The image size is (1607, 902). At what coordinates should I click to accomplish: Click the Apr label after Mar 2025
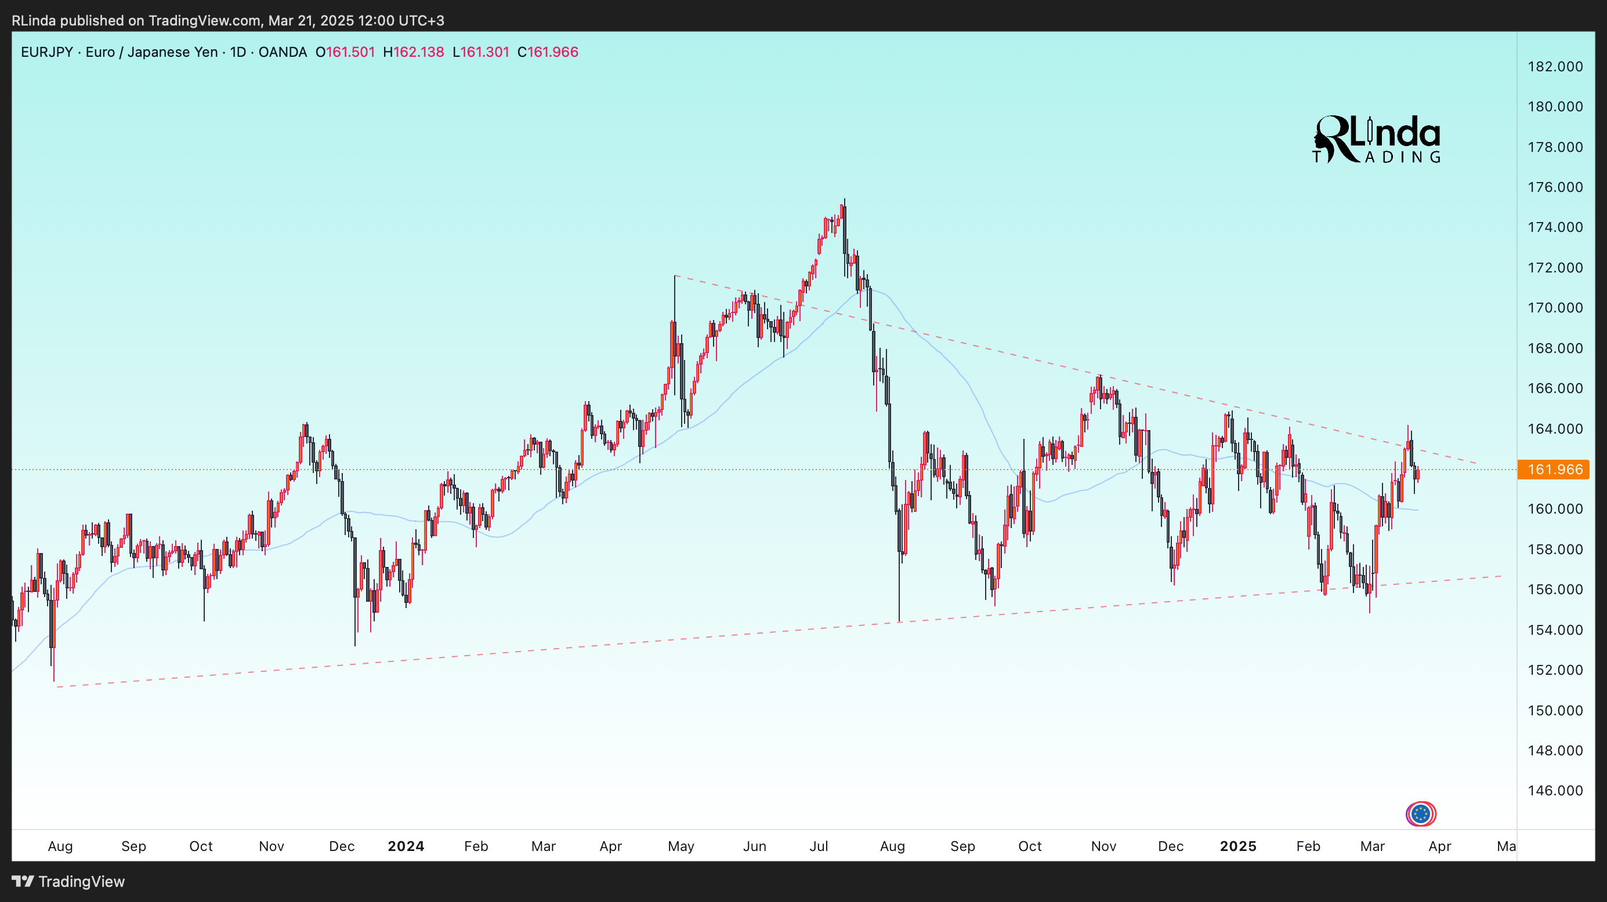point(1439,846)
